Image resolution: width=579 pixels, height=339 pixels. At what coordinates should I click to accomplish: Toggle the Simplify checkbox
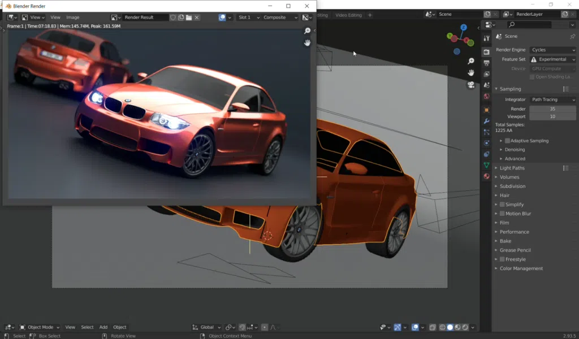tap(502, 205)
